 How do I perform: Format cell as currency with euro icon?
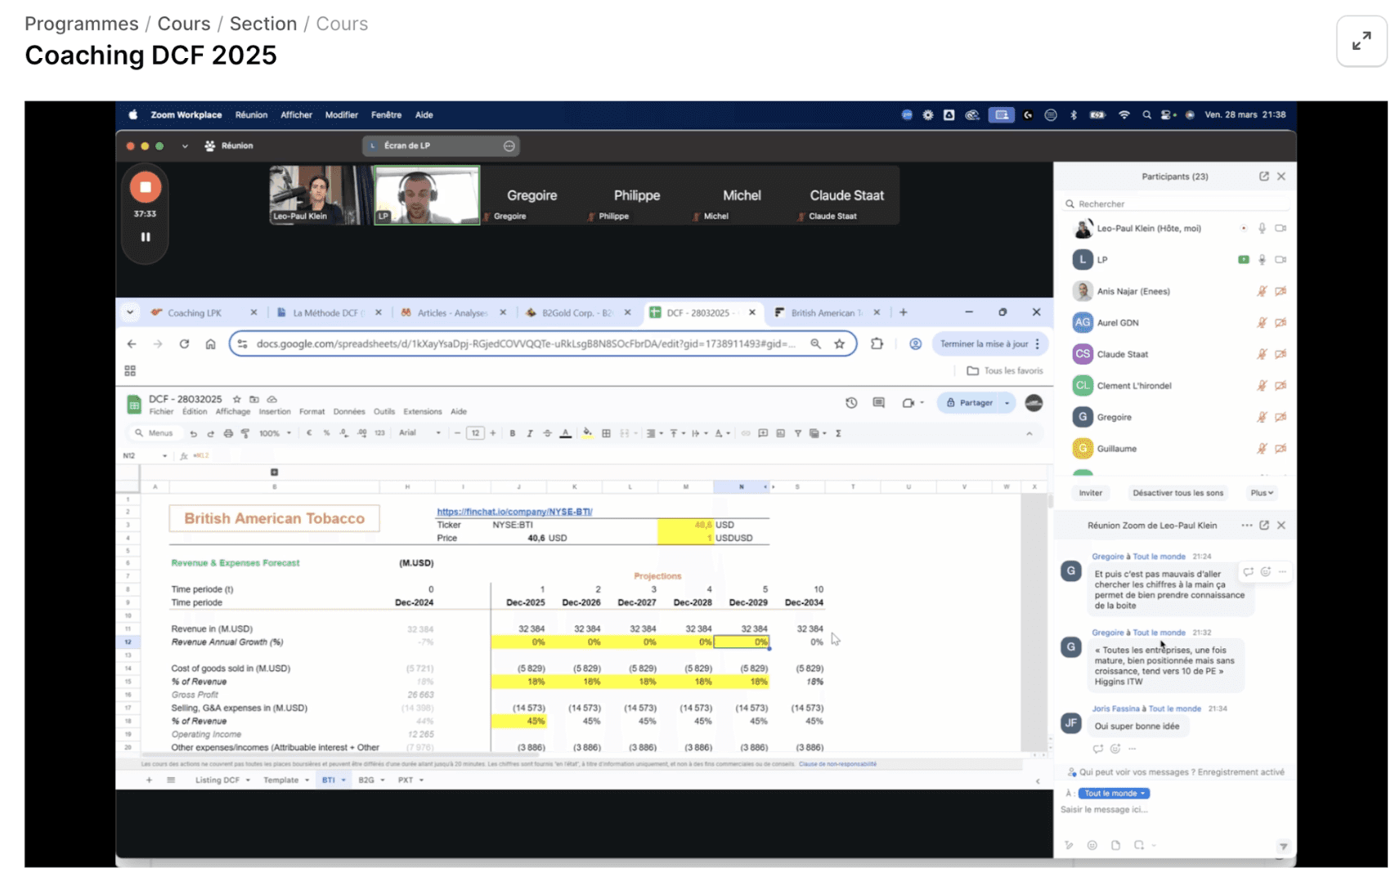coord(309,433)
